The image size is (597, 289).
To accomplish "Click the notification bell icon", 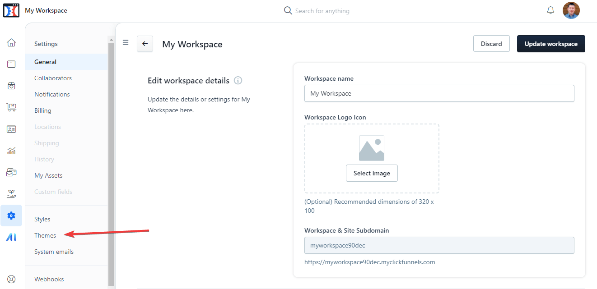I will coord(550,9).
